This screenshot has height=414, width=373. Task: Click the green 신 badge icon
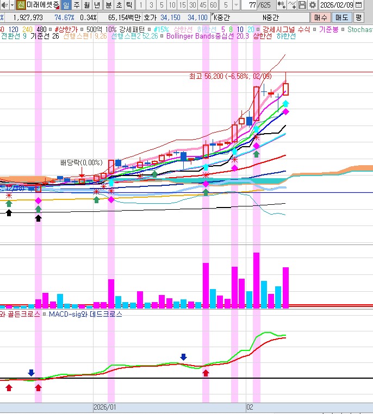tap(21, 5)
